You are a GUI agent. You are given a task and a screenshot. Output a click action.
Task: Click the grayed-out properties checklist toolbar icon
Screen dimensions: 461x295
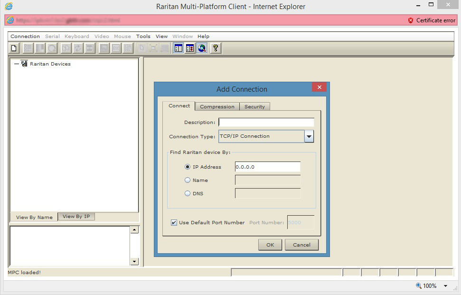point(28,48)
